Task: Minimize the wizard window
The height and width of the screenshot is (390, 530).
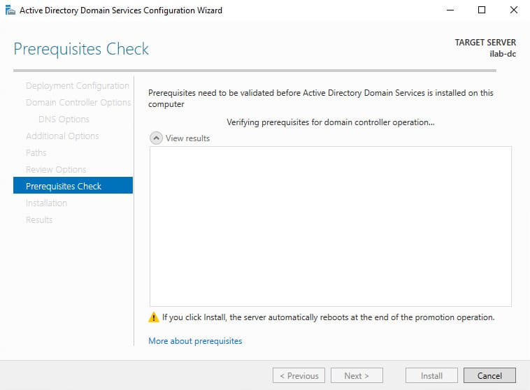Action: tap(450, 10)
